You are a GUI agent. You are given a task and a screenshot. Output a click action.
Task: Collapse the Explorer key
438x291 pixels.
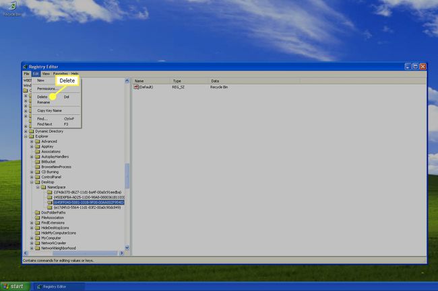(26, 136)
